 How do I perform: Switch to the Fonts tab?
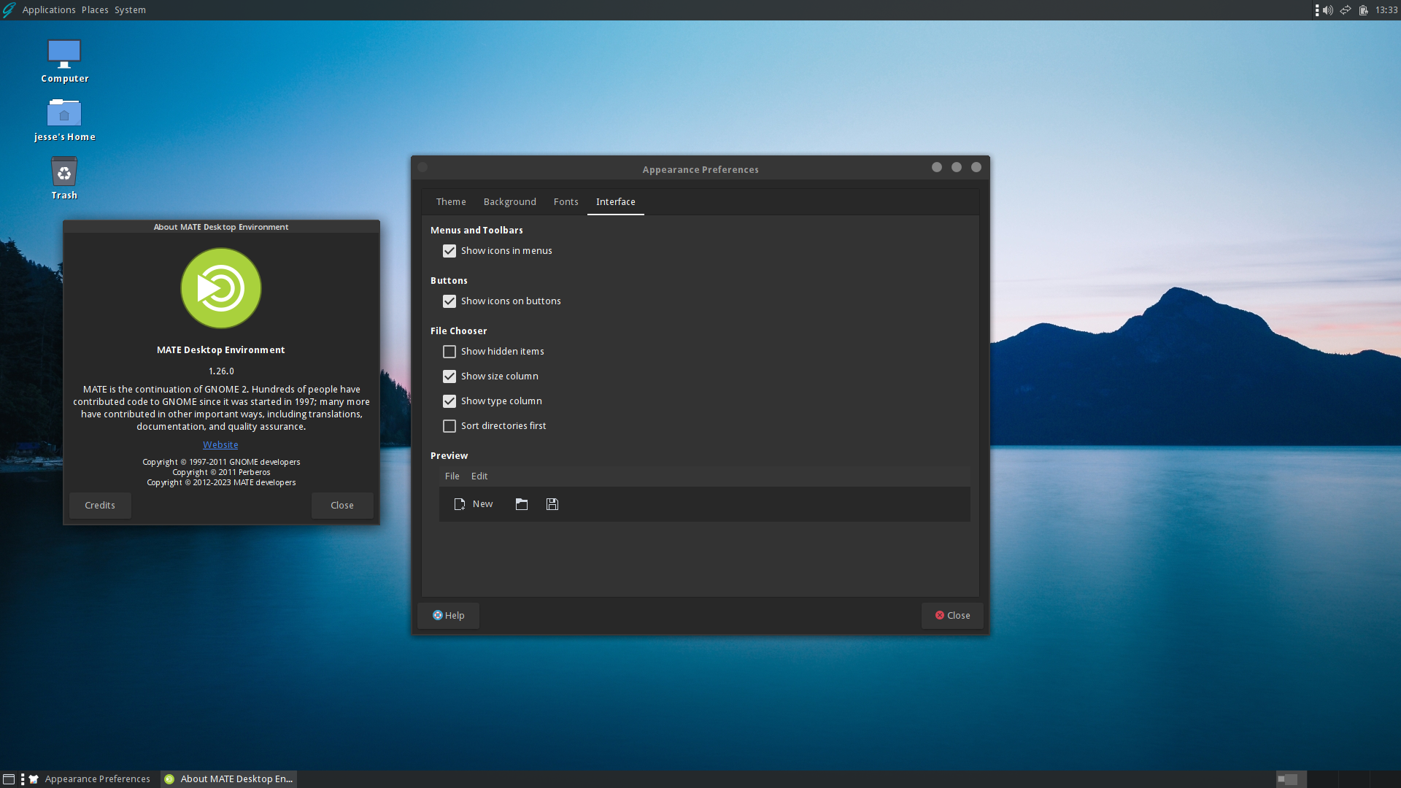pyautogui.click(x=566, y=202)
